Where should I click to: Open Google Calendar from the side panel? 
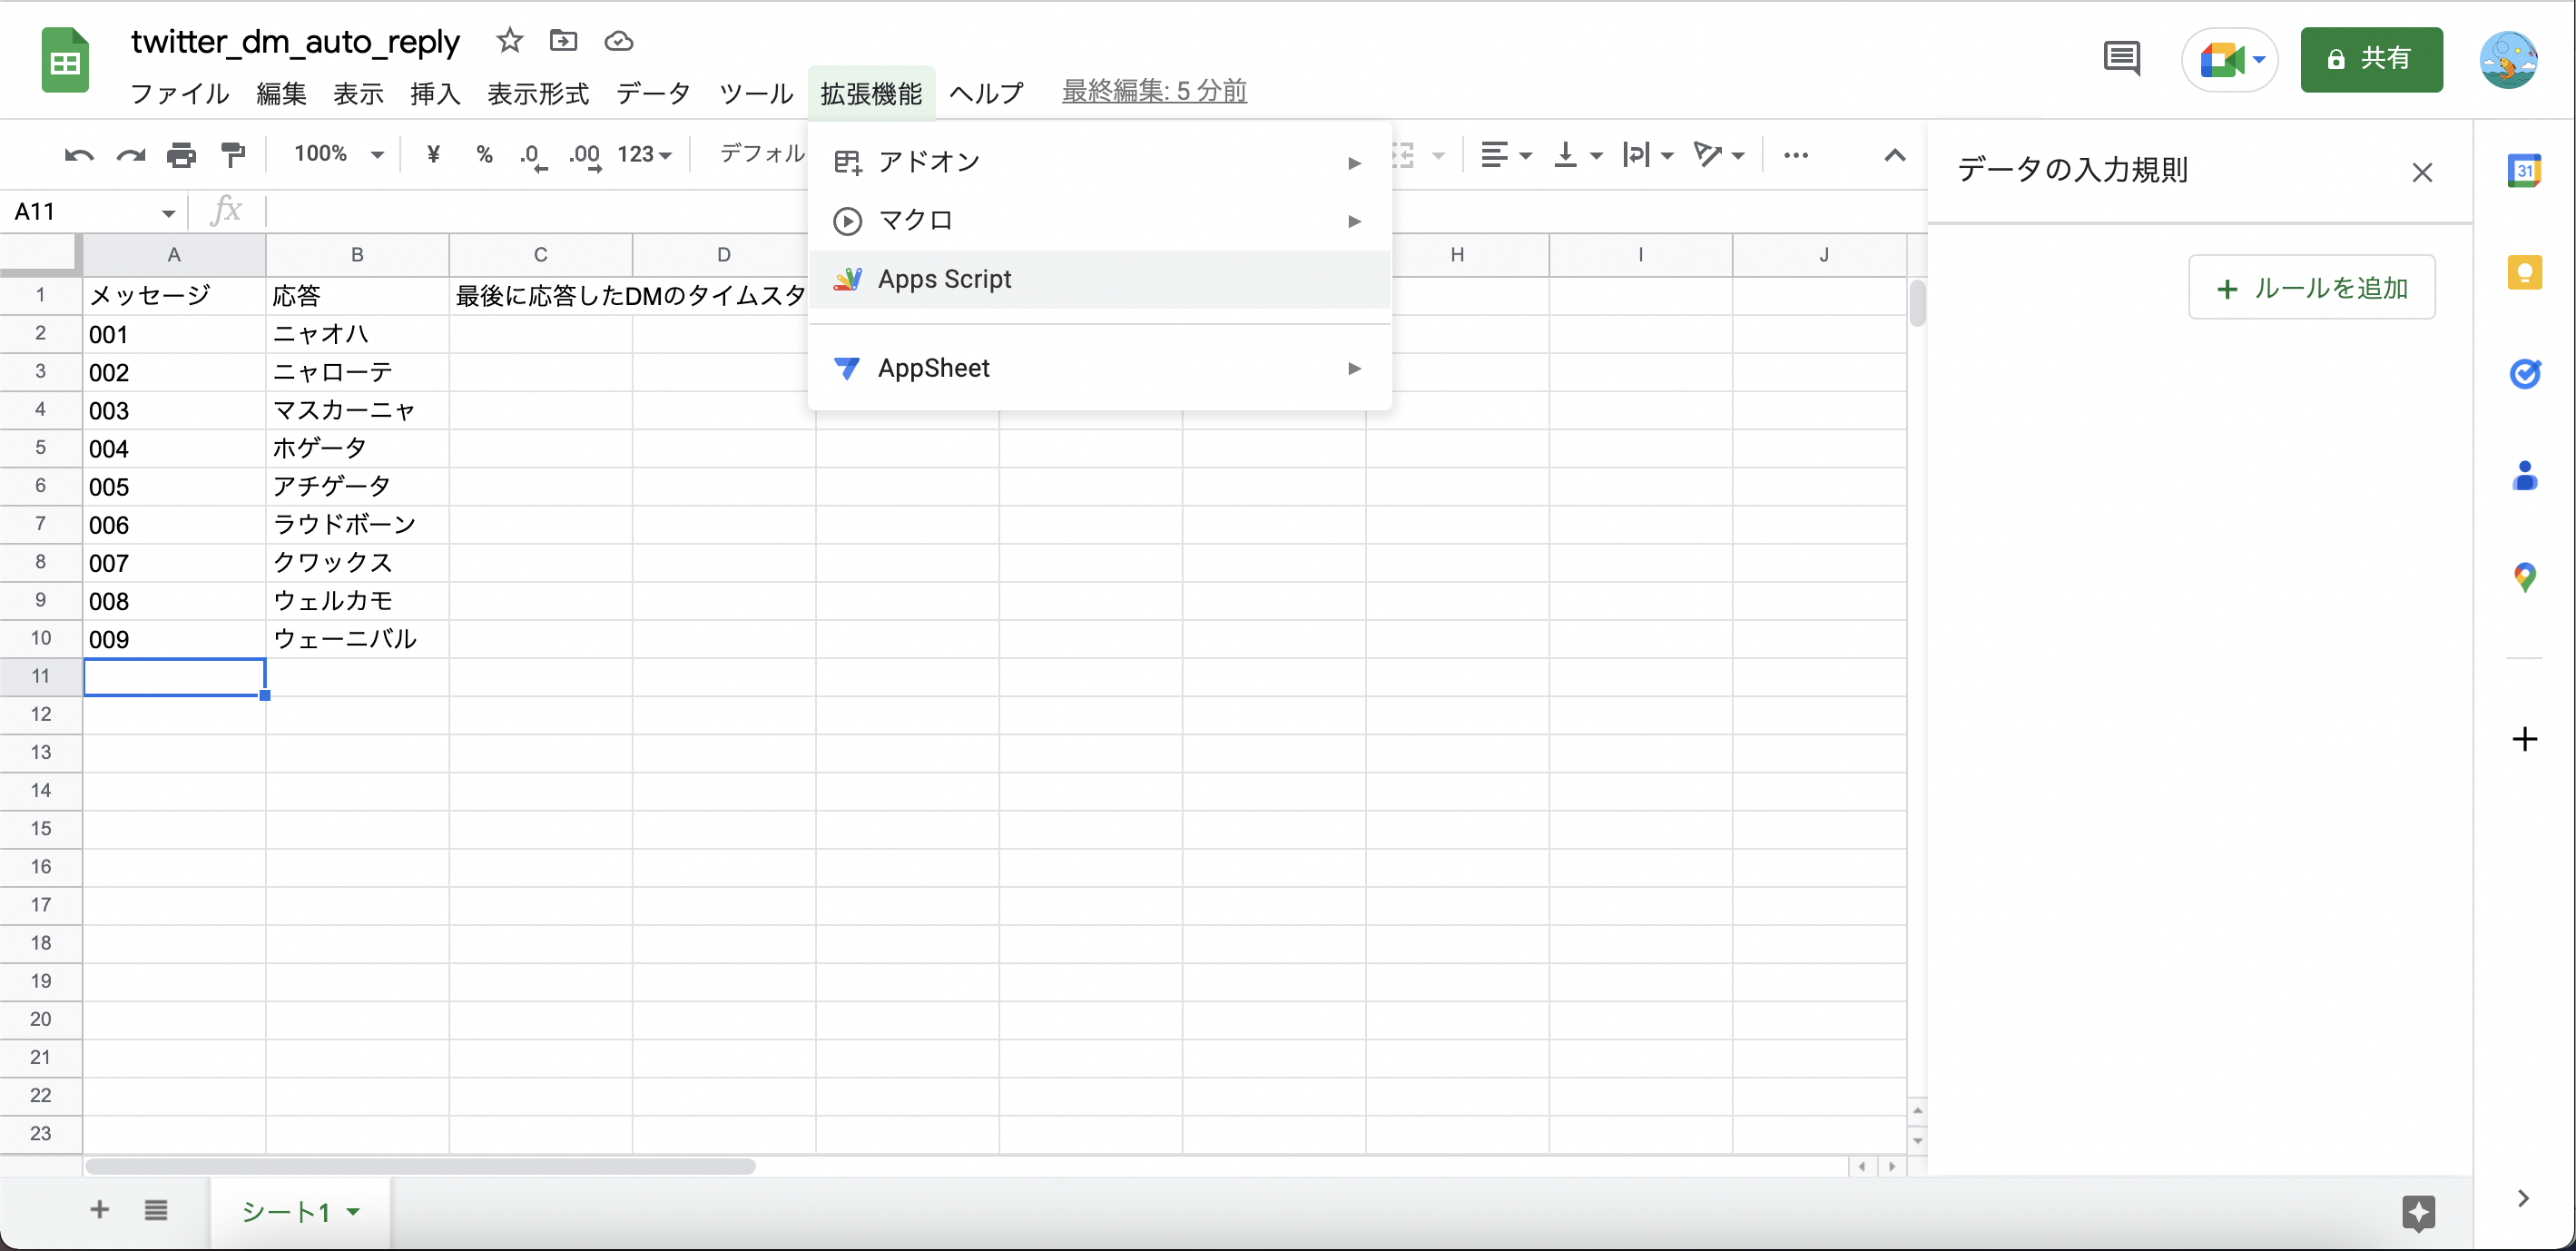click(2525, 170)
